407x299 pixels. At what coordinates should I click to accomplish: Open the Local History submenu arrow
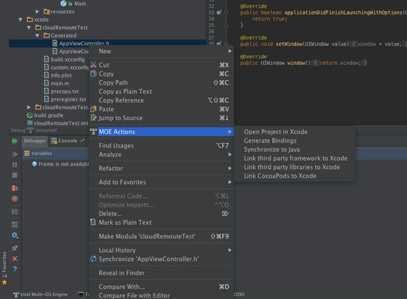pos(230,250)
